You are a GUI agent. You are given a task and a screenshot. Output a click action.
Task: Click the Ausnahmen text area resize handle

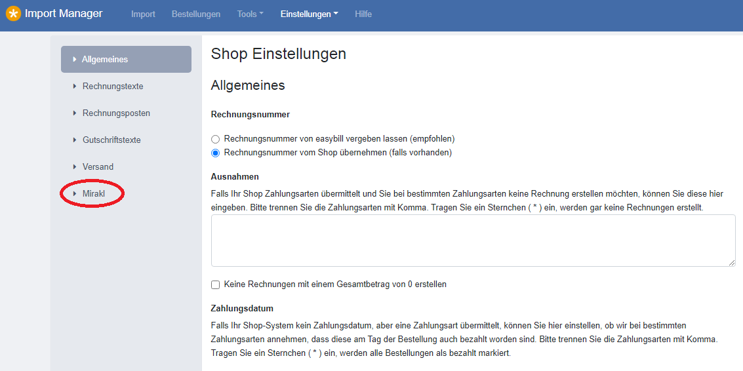[x=732, y=263]
